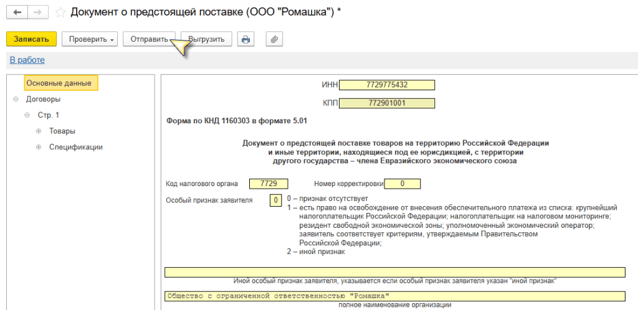Click the forward navigation arrow
The width and height of the screenshot is (638, 310).
click(x=38, y=12)
